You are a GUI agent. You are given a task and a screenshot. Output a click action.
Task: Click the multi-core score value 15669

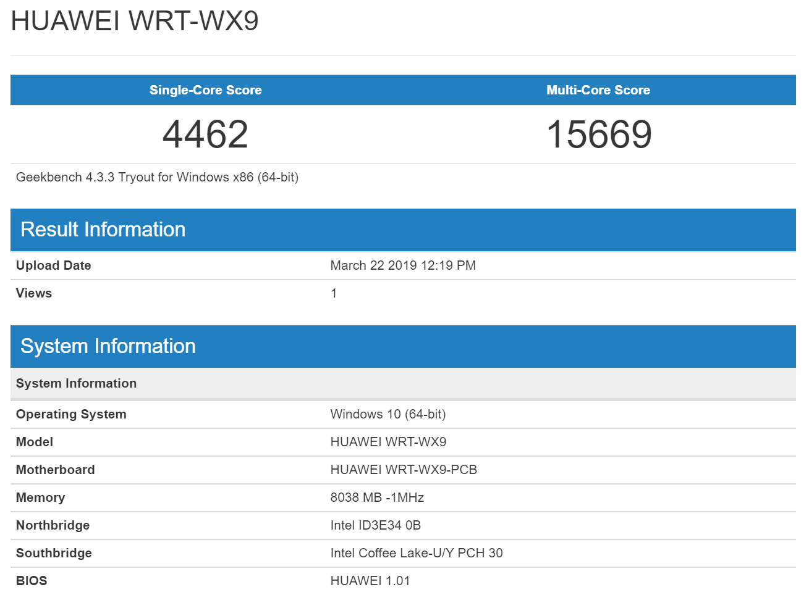tap(599, 134)
